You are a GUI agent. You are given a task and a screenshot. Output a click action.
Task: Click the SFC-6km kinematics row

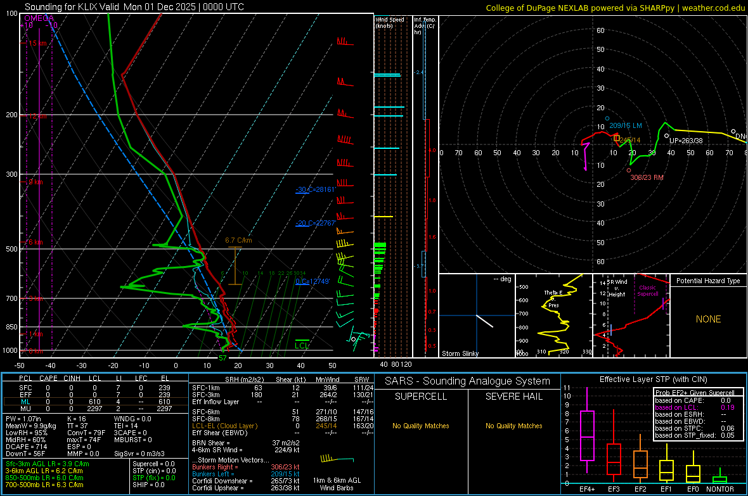coord(283,412)
